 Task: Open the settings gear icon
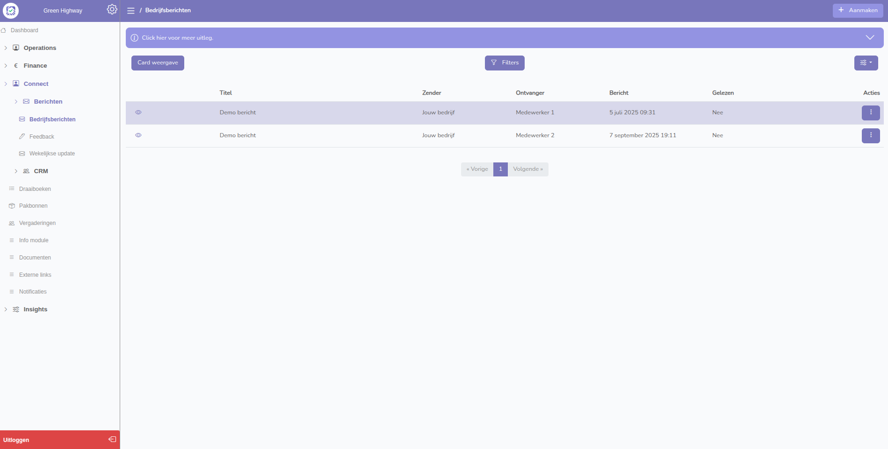coord(112,9)
